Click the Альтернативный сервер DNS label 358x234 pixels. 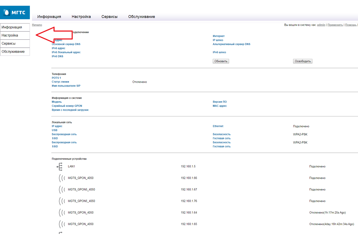pyautogui.click(x=232, y=44)
